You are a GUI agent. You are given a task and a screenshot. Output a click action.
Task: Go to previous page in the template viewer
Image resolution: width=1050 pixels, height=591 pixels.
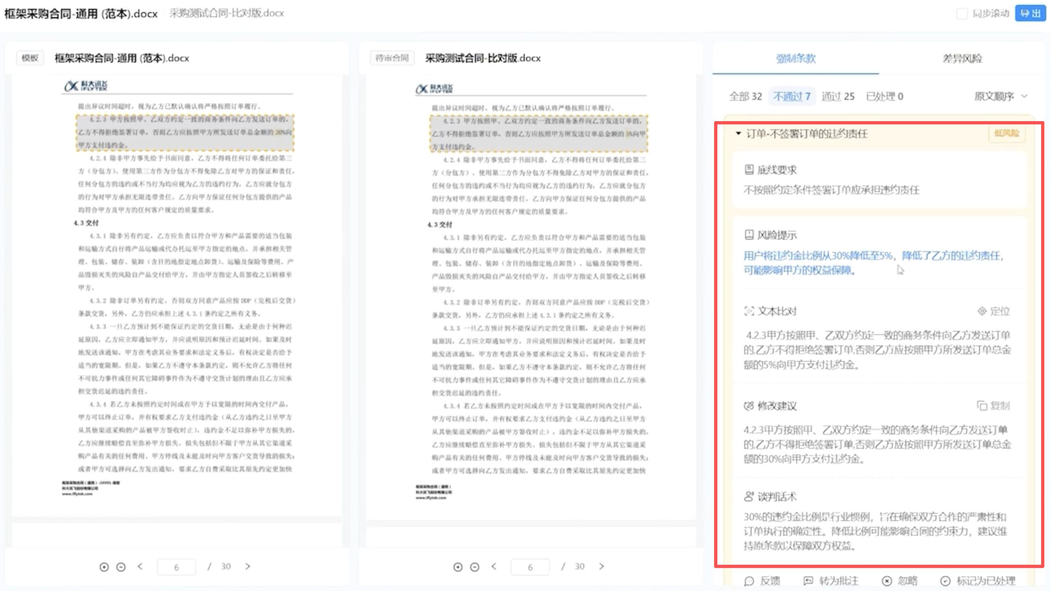pos(140,566)
